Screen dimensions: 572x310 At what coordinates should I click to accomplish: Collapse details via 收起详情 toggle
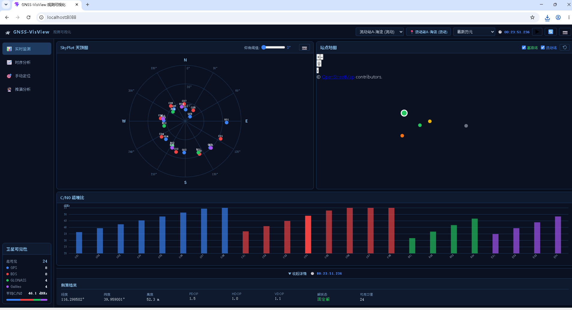pos(297,273)
